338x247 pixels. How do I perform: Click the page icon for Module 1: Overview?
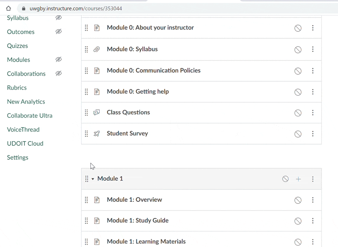97,200
